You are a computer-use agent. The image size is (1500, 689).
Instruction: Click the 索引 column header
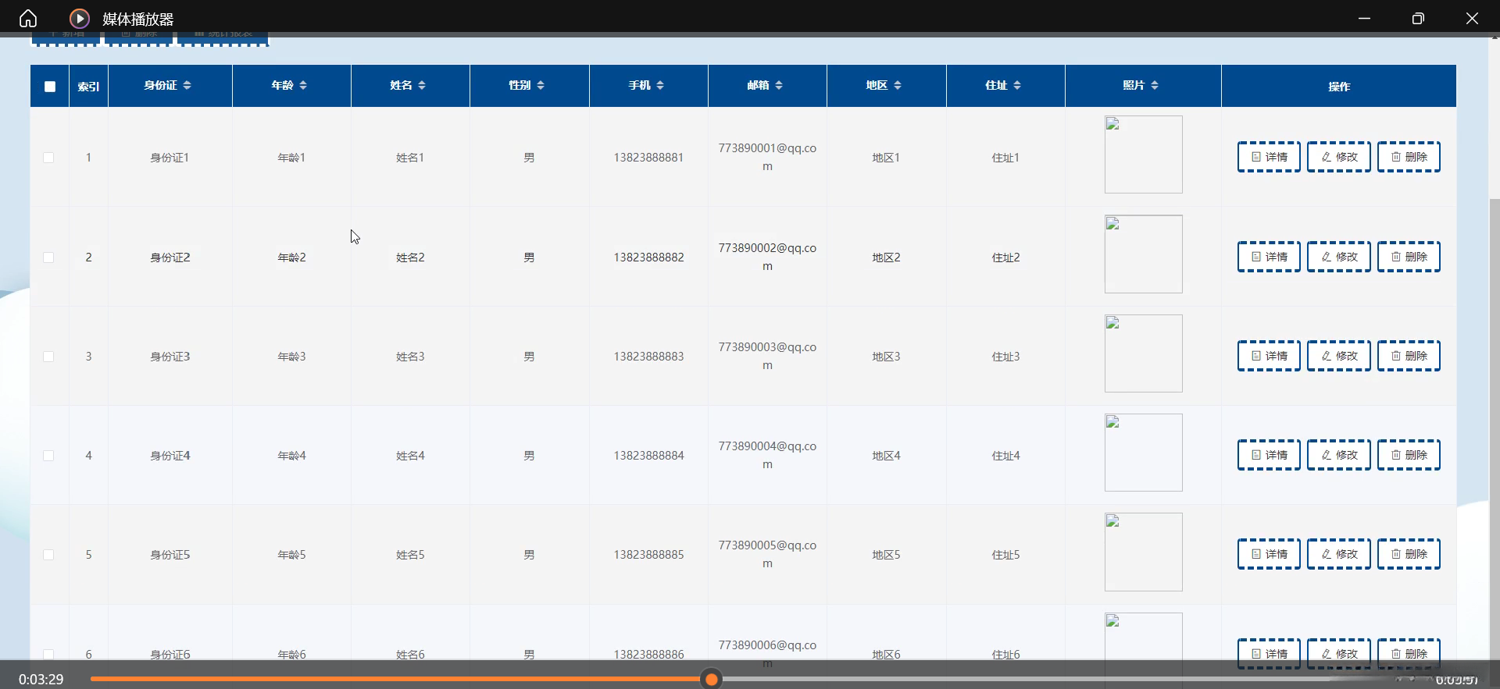88,87
